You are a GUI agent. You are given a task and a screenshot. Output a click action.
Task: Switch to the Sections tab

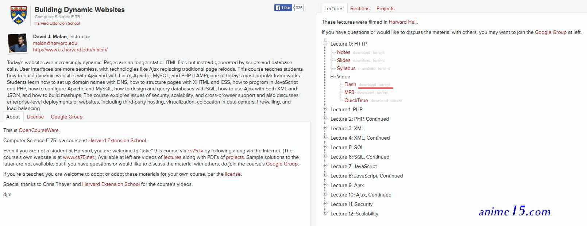coord(360,8)
